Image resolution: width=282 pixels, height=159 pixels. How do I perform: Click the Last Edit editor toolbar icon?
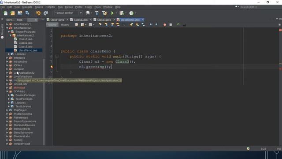76,25
